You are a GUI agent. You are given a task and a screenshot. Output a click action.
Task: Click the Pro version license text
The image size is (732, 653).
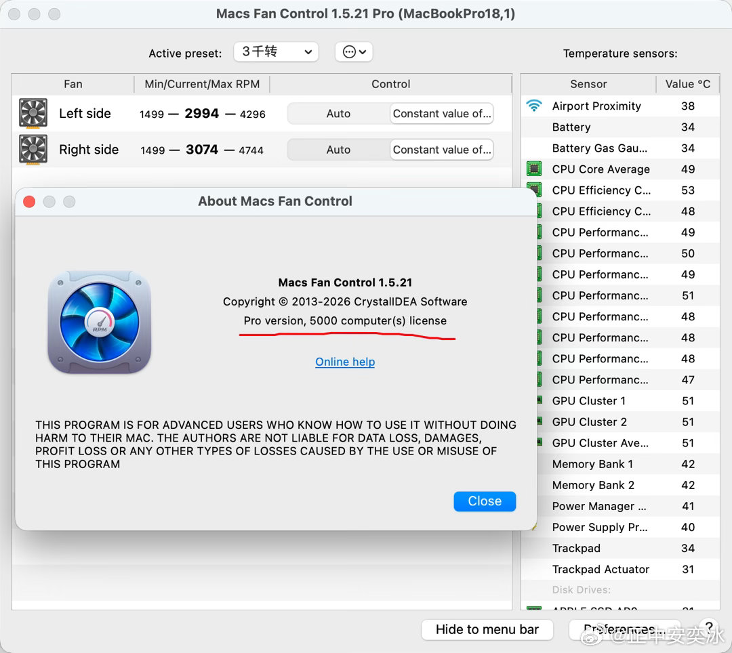point(345,321)
